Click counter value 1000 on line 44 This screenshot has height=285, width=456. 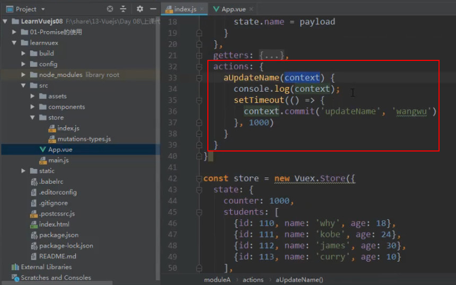point(279,201)
